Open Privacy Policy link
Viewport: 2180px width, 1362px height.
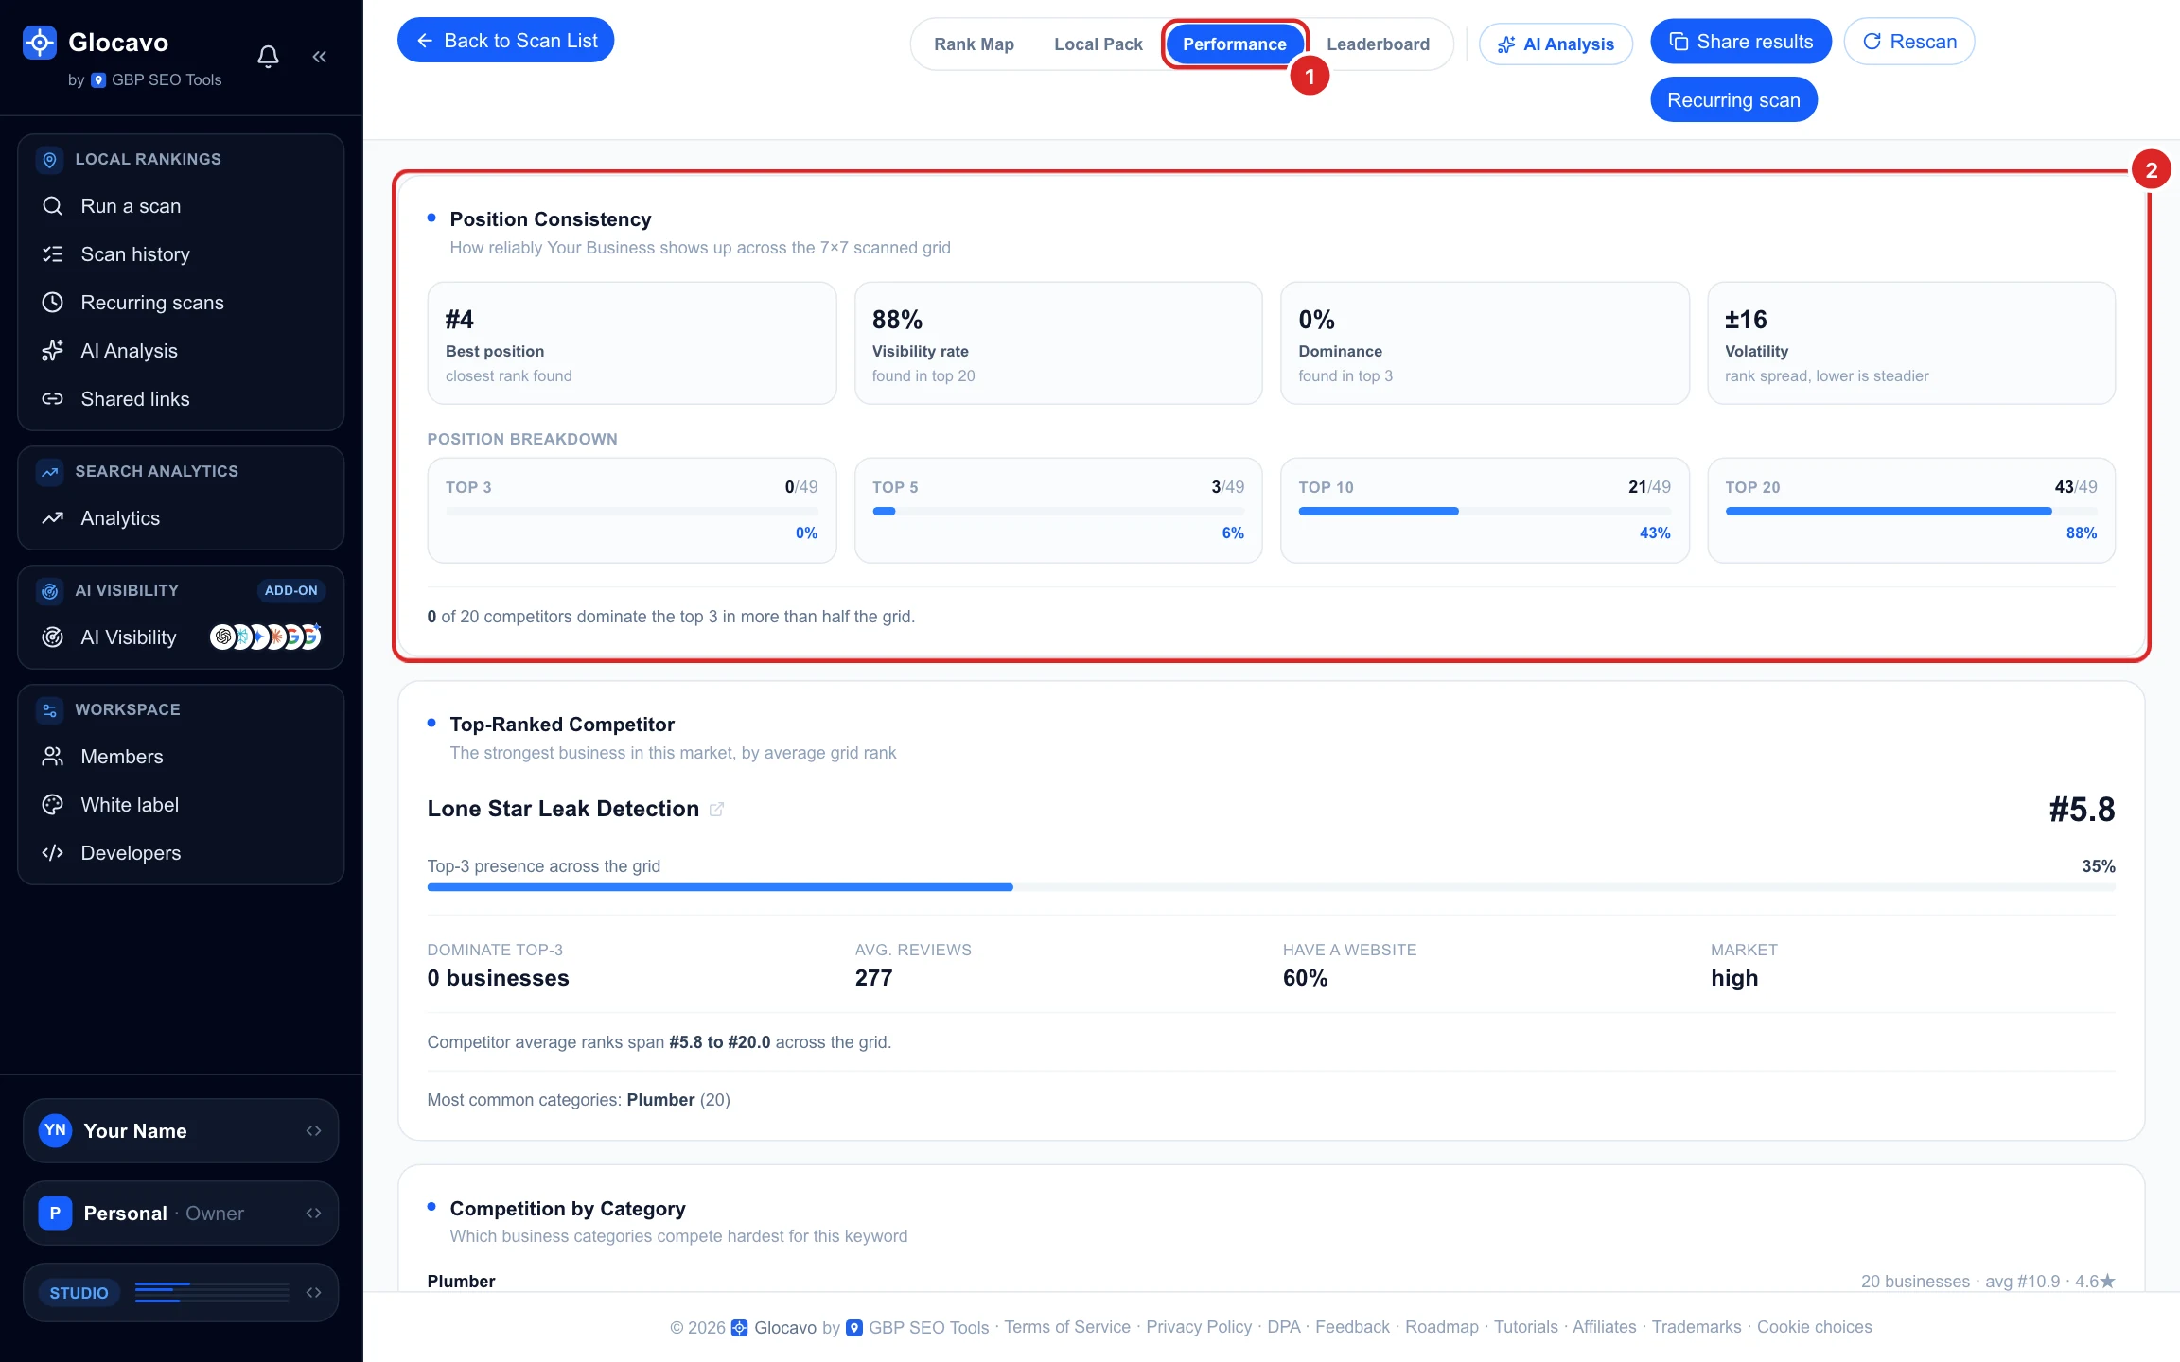click(x=1199, y=1327)
